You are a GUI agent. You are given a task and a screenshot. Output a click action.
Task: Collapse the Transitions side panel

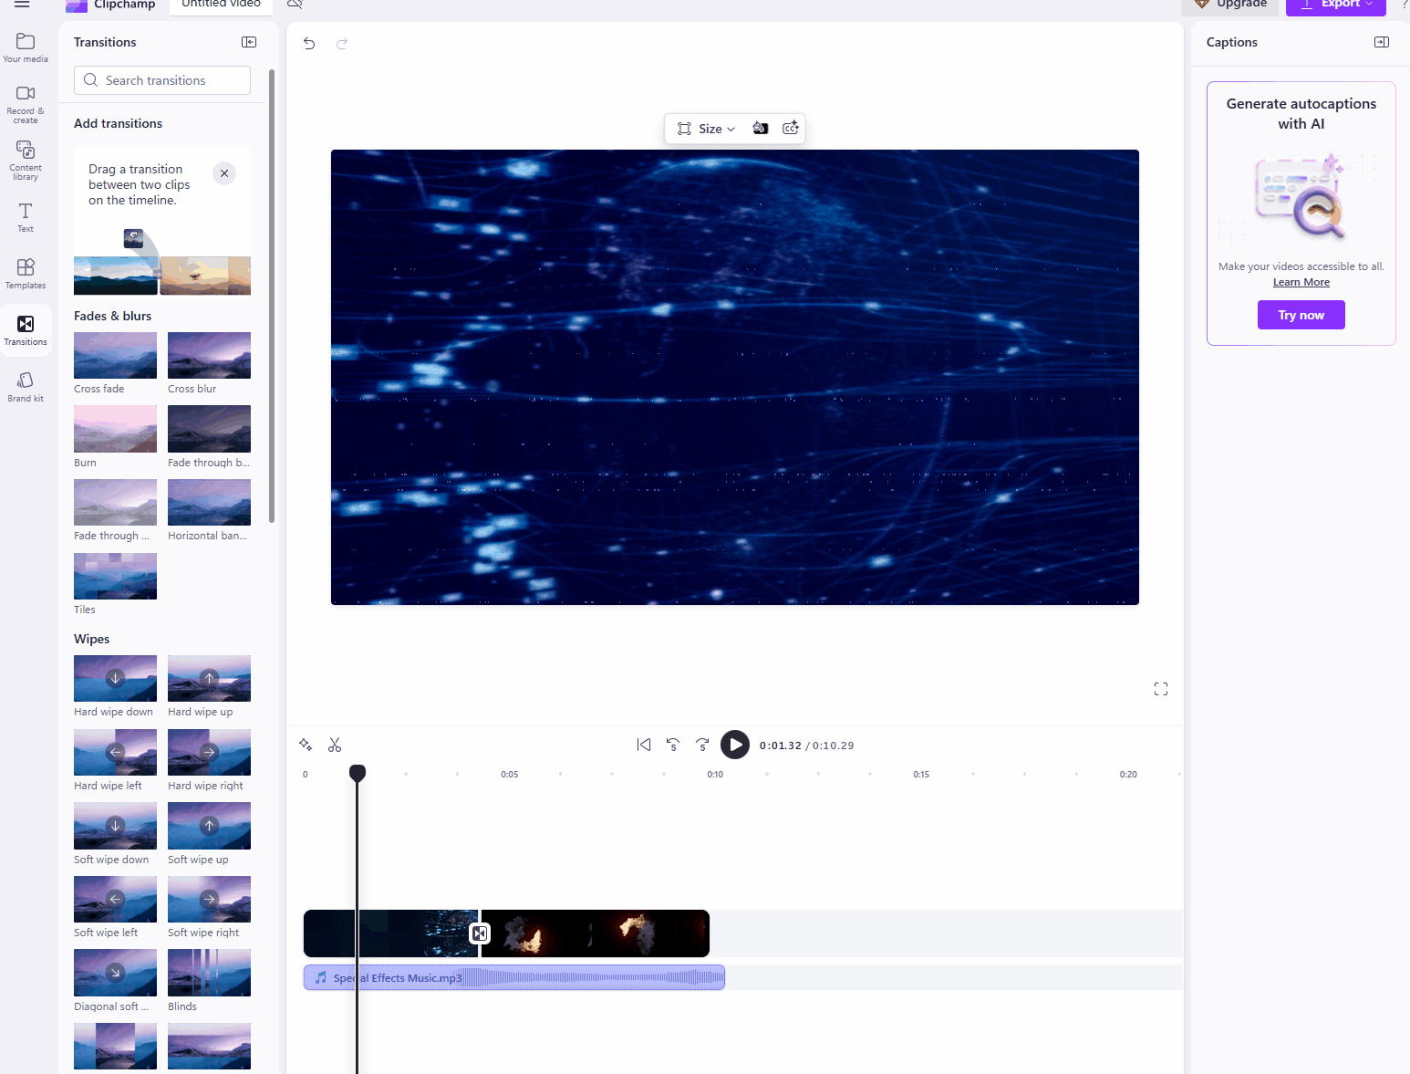(248, 42)
